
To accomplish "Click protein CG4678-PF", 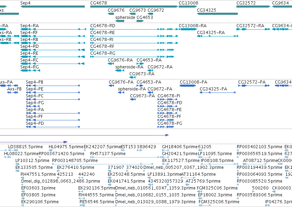I will point(170,117).
